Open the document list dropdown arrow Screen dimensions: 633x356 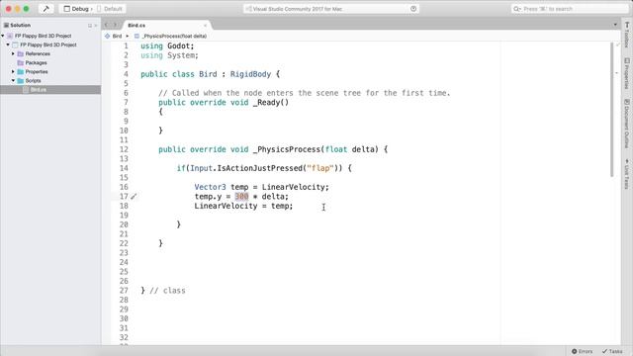click(x=615, y=25)
